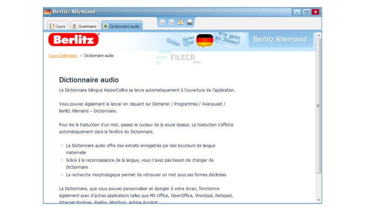Click the Berlitz red logo
The image size is (365, 211).
click(x=74, y=40)
